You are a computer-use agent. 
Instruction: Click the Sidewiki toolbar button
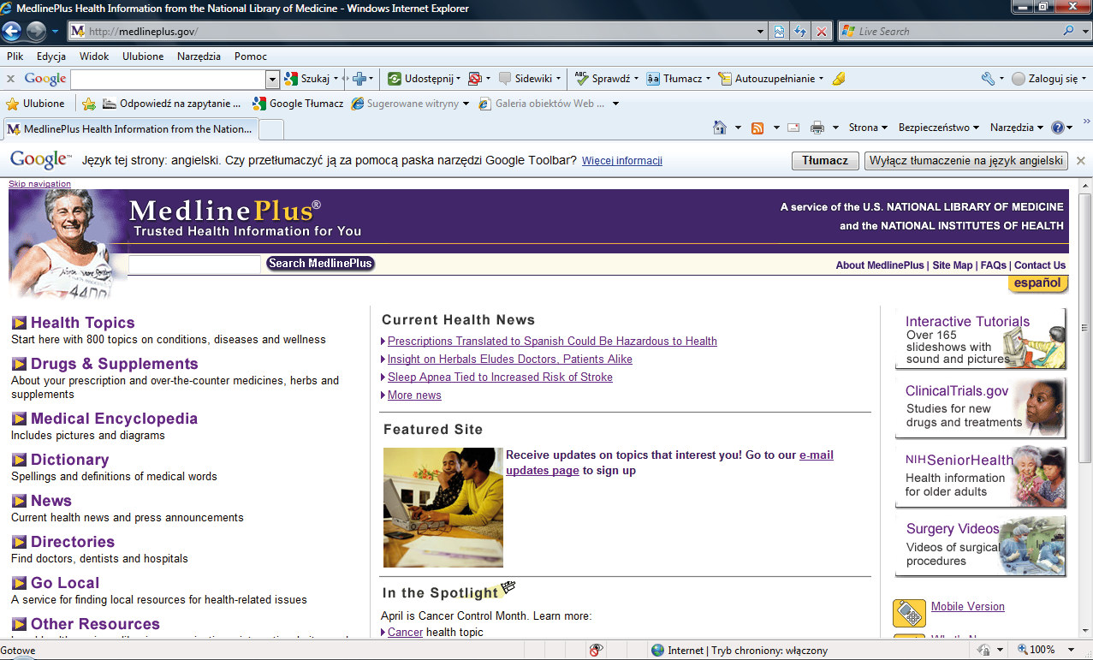pos(526,78)
